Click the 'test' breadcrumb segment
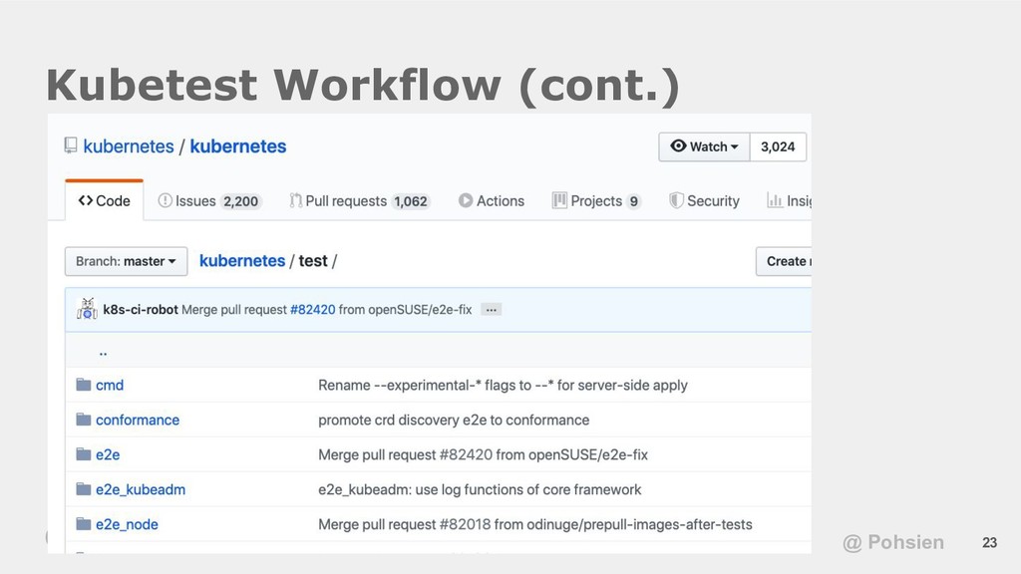Viewport: 1021px width, 574px height. coord(313,261)
